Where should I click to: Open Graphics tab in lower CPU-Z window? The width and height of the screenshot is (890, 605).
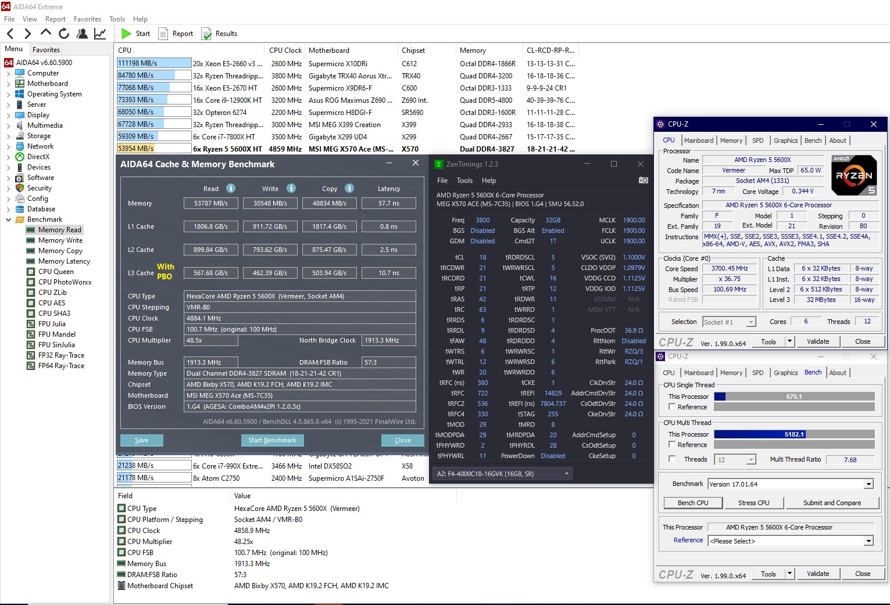click(785, 373)
